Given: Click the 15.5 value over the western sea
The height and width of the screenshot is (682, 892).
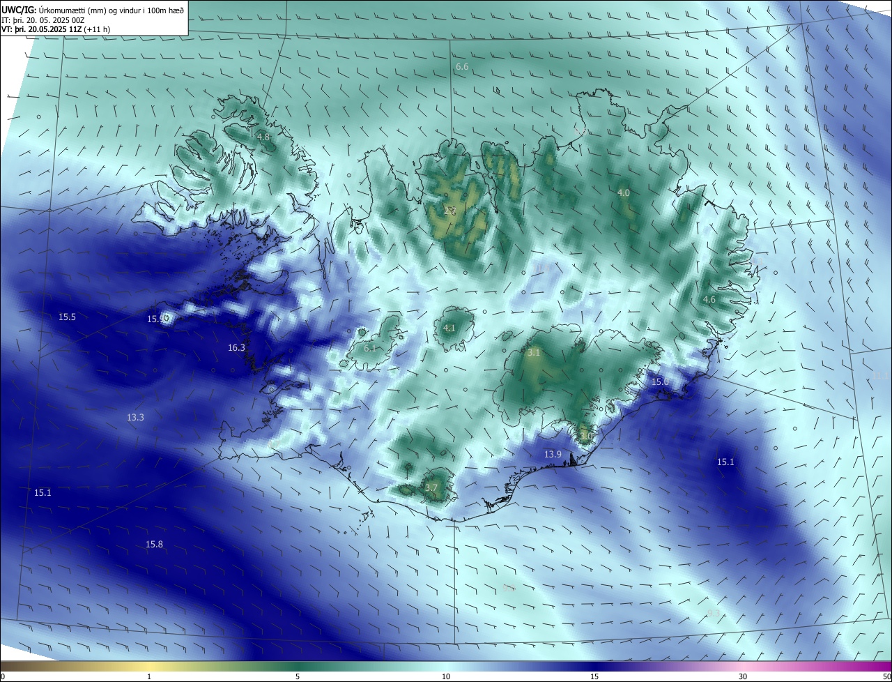Looking at the screenshot, I should [x=67, y=317].
